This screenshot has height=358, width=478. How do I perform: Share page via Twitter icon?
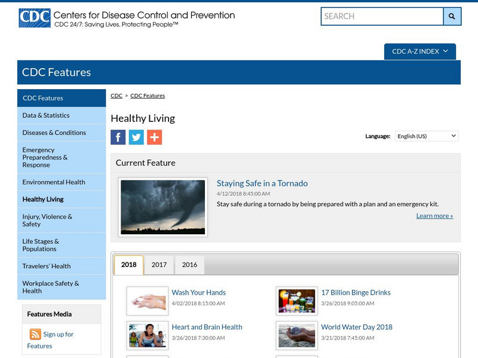136,137
